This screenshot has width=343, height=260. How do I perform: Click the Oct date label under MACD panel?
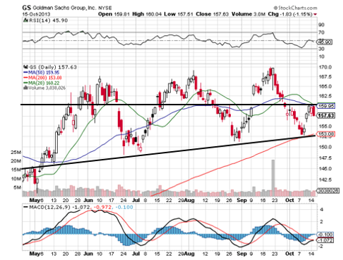point(289,254)
